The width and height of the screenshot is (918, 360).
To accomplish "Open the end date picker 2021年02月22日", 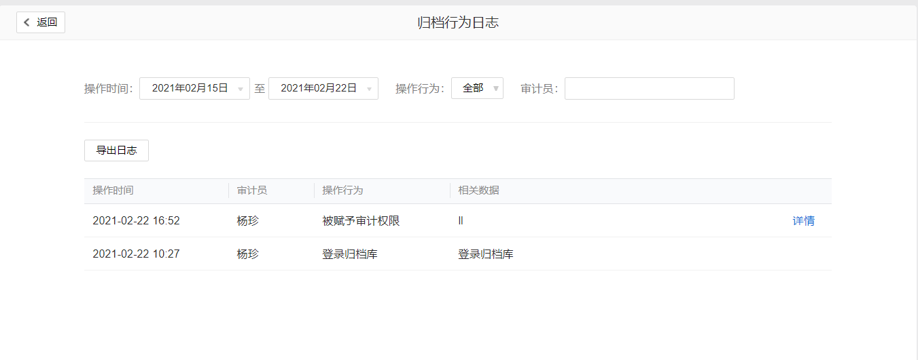I will point(323,88).
